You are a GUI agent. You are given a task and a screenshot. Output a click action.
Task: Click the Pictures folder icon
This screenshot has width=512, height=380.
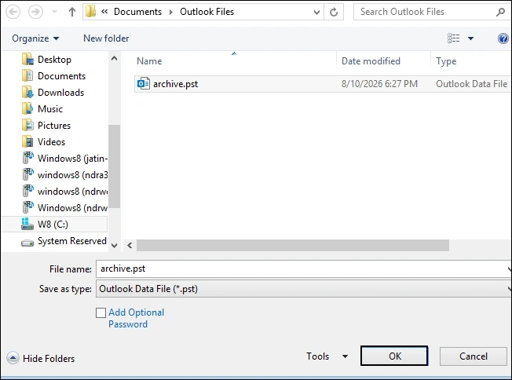[x=27, y=126]
